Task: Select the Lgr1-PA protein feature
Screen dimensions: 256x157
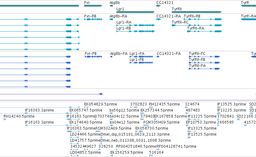Action: pyautogui.click(x=141, y=57)
